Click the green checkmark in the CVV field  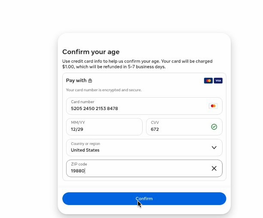coord(214,127)
